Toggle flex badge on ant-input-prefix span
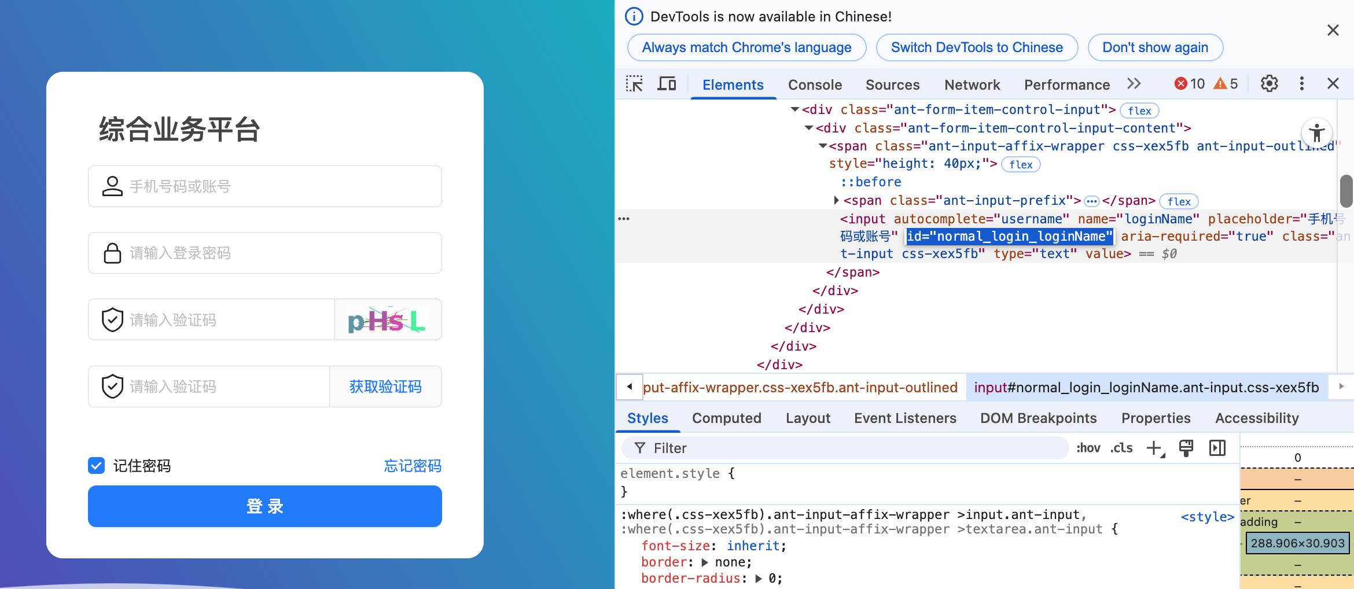The height and width of the screenshot is (589, 1354). coord(1179,201)
